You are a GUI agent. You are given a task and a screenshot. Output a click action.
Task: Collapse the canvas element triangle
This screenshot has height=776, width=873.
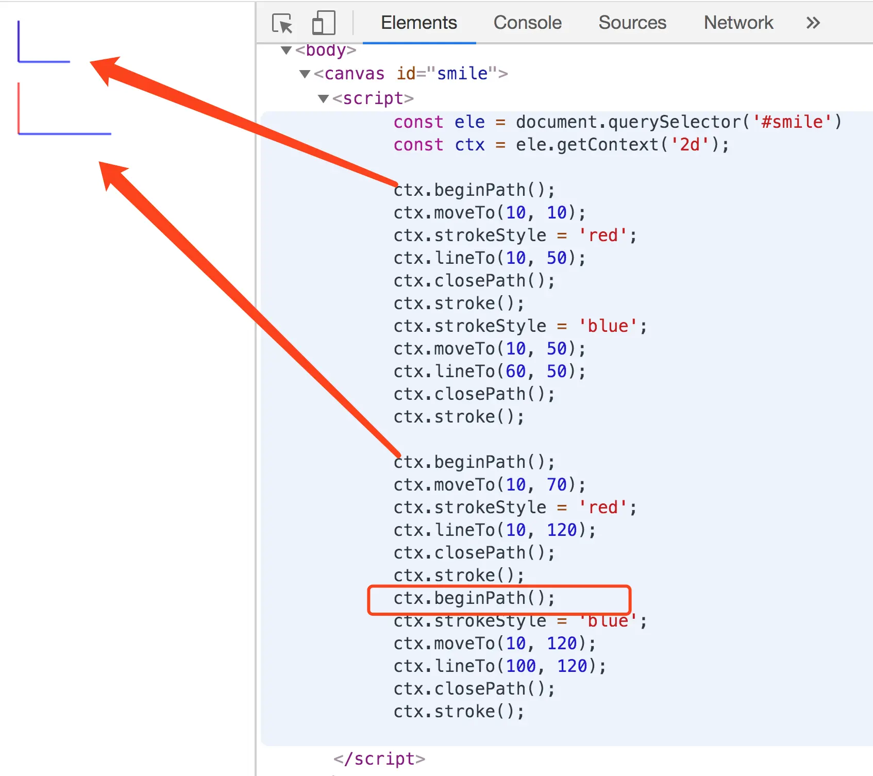(x=305, y=74)
